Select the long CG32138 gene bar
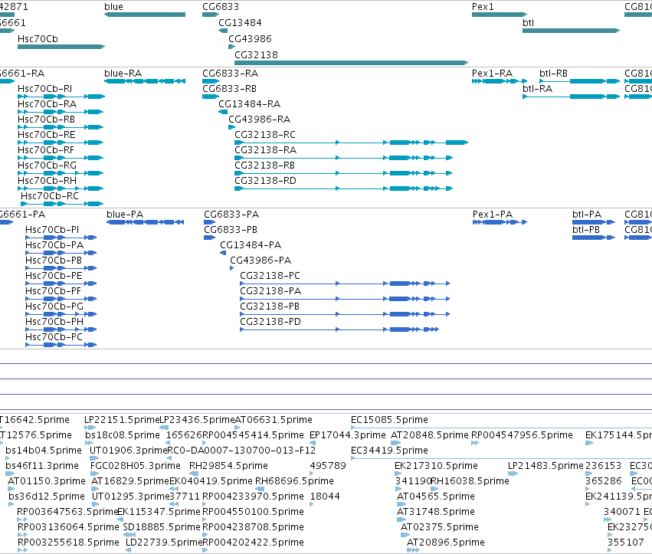 coord(352,63)
